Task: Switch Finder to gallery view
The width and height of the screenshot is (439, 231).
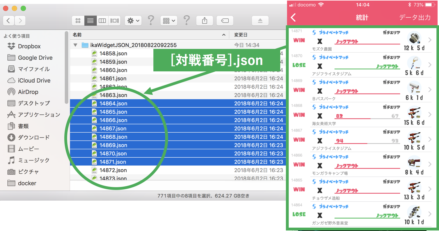Action: point(114,21)
